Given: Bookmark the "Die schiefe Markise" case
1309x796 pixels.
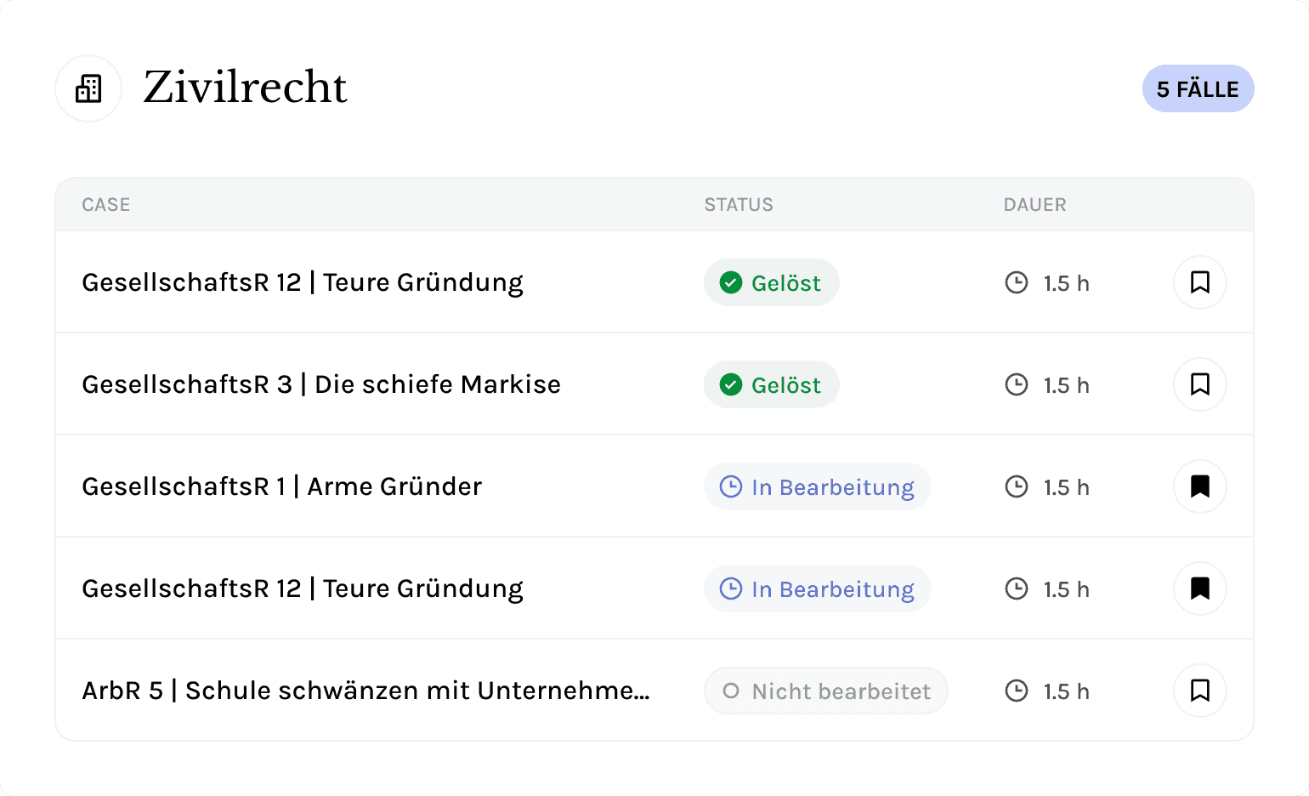Looking at the screenshot, I should (1199, 384).
